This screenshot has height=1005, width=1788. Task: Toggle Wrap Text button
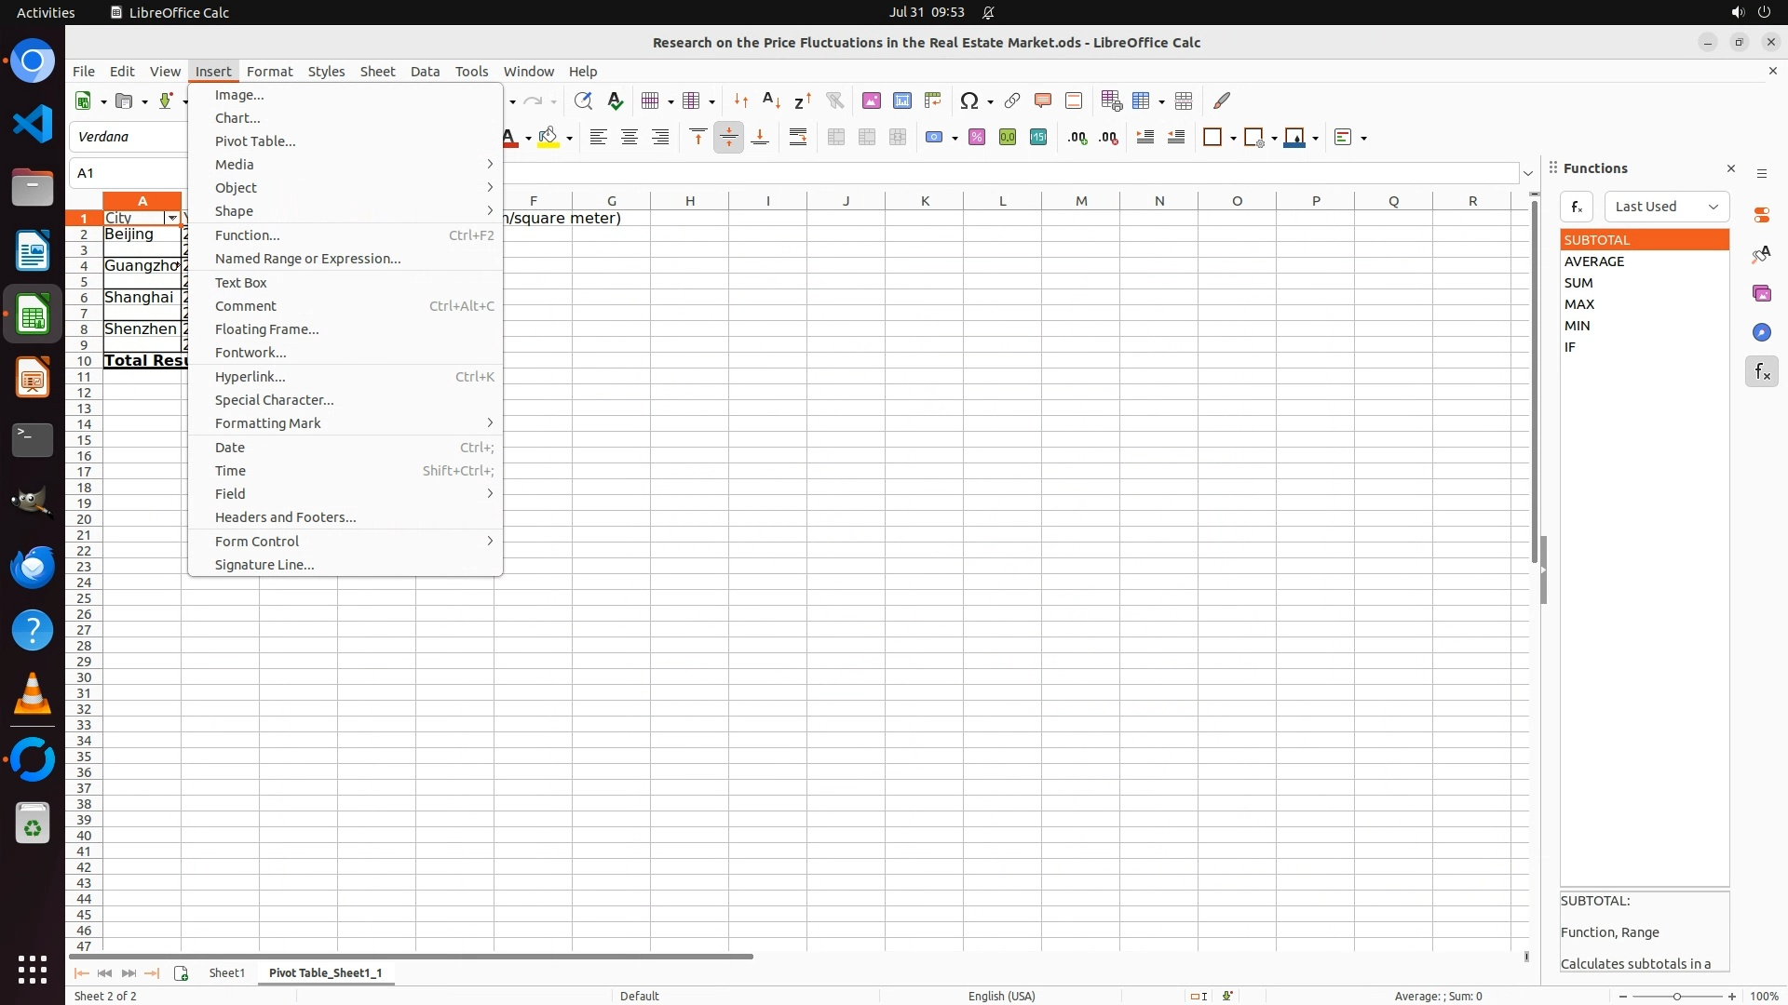(x=798, y=138)
